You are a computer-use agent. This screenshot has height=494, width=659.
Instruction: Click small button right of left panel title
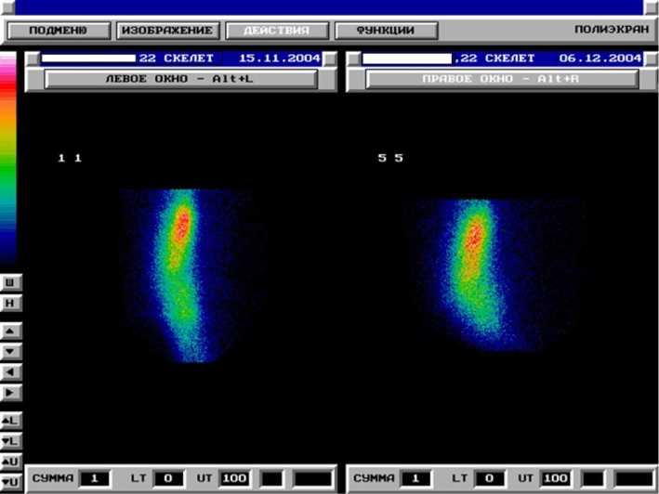click(x=330, y=58)
